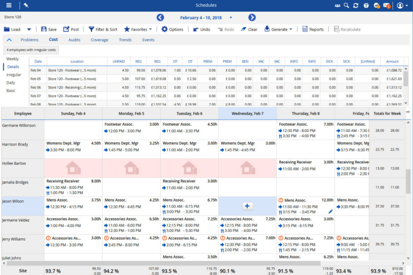Advance to next week using right arrow

(x=252, y=18)
